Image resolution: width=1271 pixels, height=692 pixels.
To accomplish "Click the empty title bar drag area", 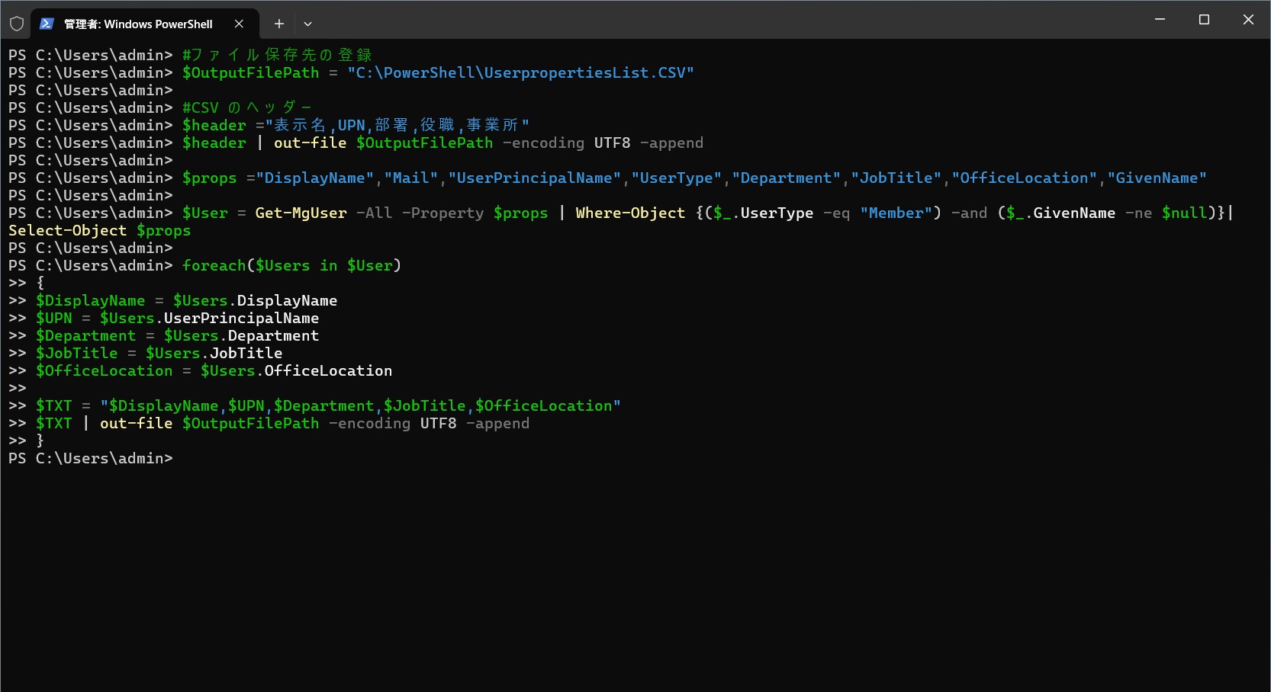I will click(725, 19).
